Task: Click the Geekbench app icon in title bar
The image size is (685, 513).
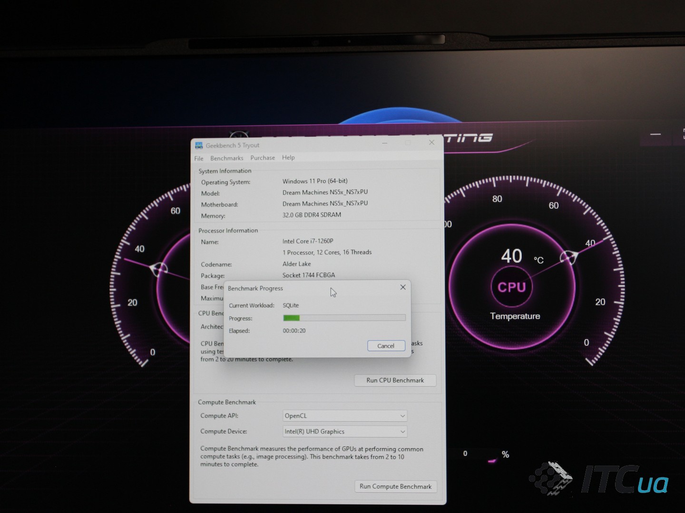Action: coord(199,145)
